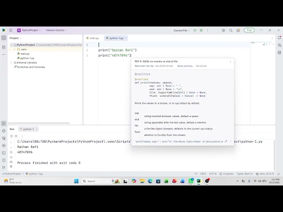Open PythonProject dropdown in title bar
The image size is (283, 212).
[x=29, y=30]
